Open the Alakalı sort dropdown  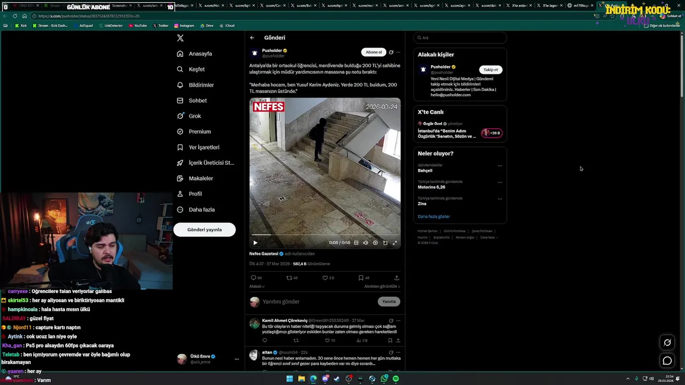pos(257,287)
